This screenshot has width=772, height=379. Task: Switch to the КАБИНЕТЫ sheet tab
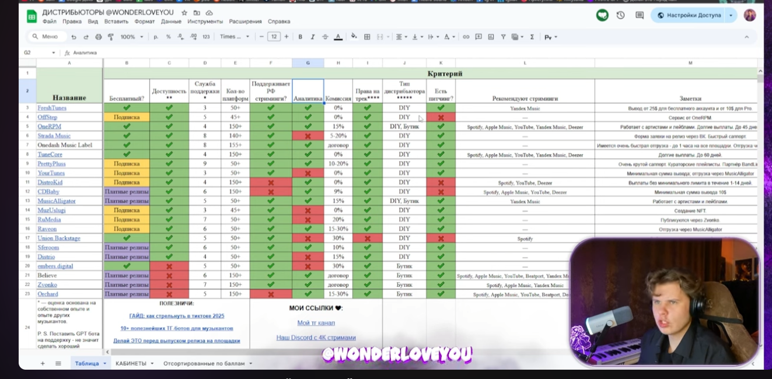pyautogui.click(x=131, y=363)
